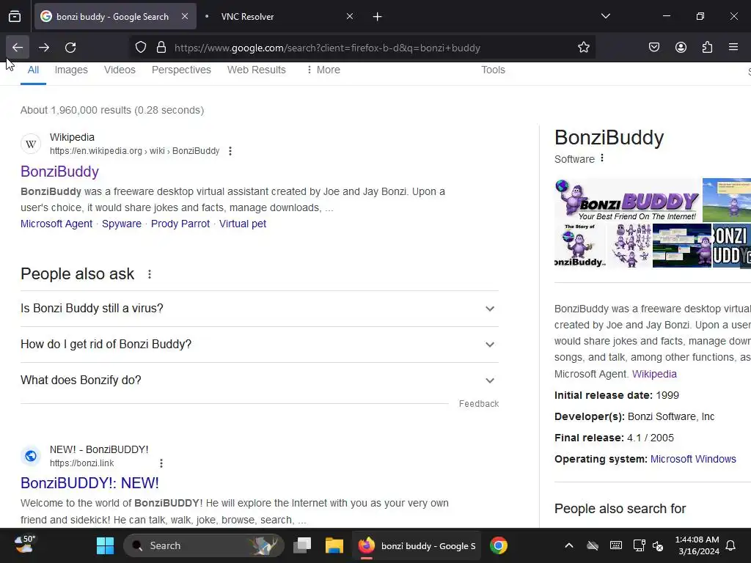Show site security padlock info
The height and width of the screenshot is (563, 751).
pyautogui.click(x=161, y=48)
